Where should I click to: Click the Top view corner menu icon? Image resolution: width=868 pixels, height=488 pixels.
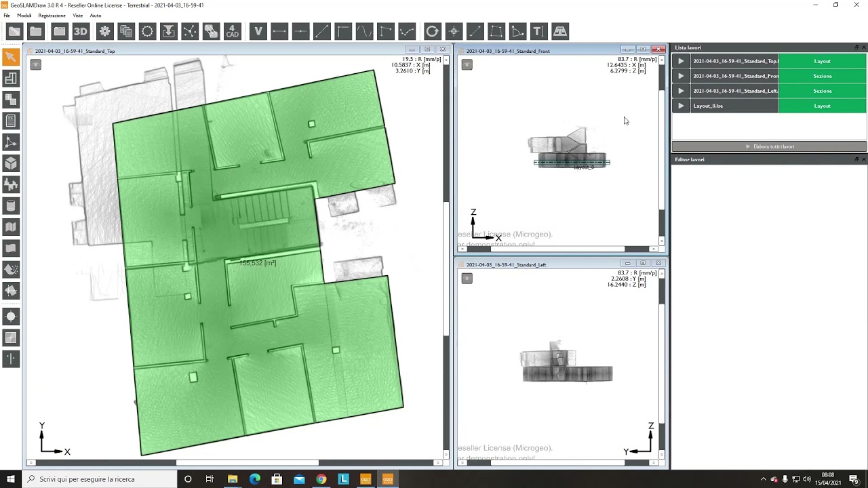tap(36, 64)
